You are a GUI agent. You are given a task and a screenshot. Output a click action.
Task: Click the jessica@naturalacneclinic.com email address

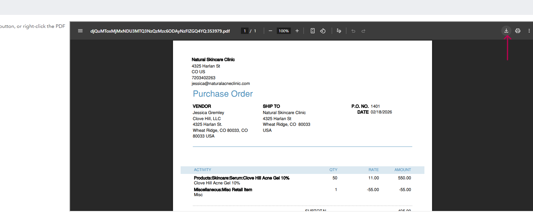point(221,84)
